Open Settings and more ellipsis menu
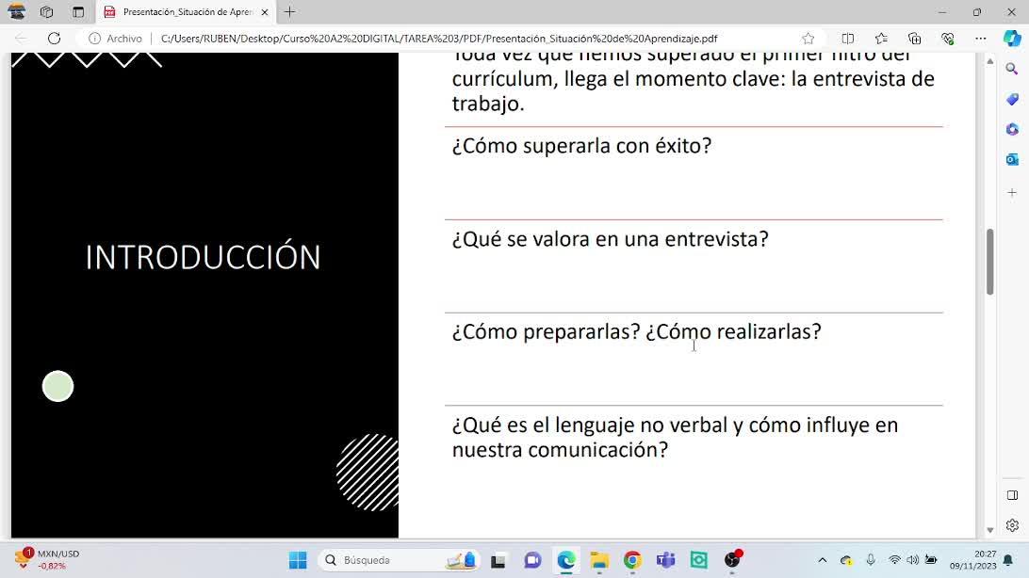The image size is (1029, 578). (x=980, y=39)
